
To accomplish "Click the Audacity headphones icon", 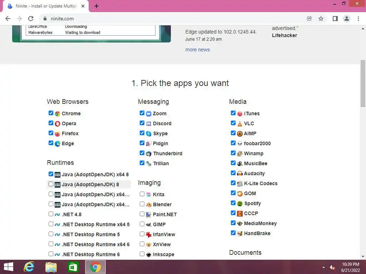I will pyautogui.click(x=240, y=174).
